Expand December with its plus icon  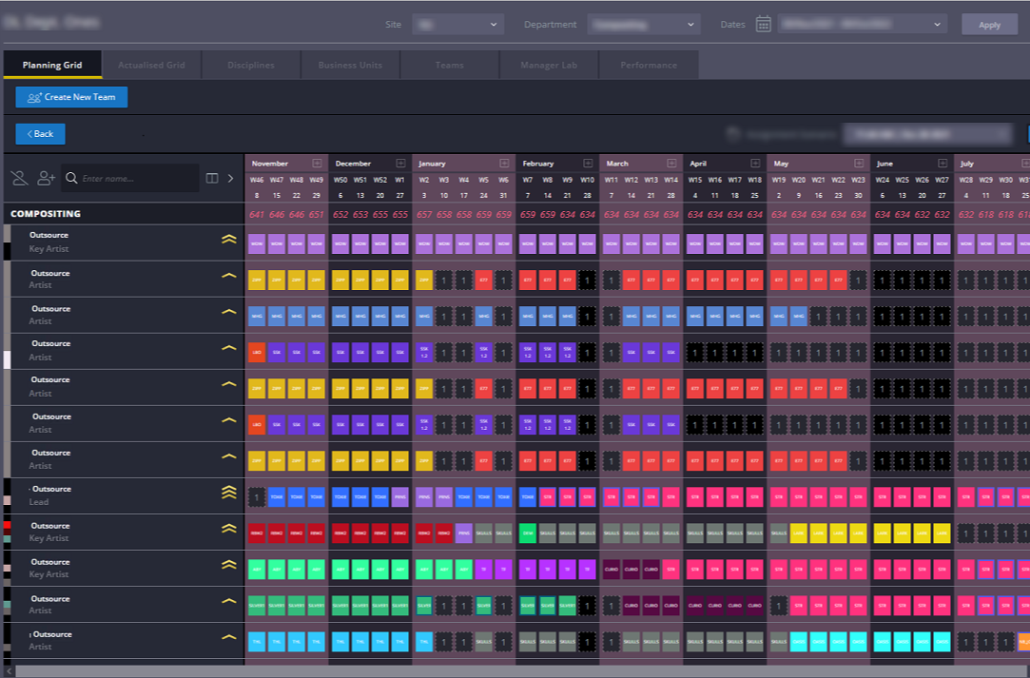point(400,163)
